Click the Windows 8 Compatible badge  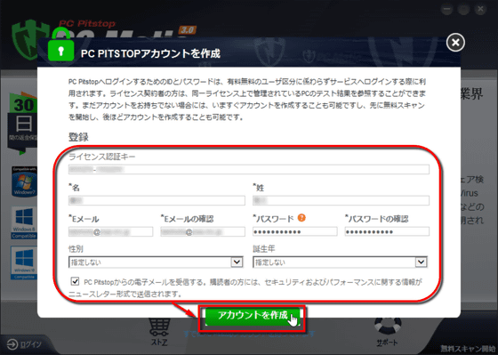[x=24, y=222]
